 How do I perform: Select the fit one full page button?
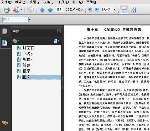[133, 9]
